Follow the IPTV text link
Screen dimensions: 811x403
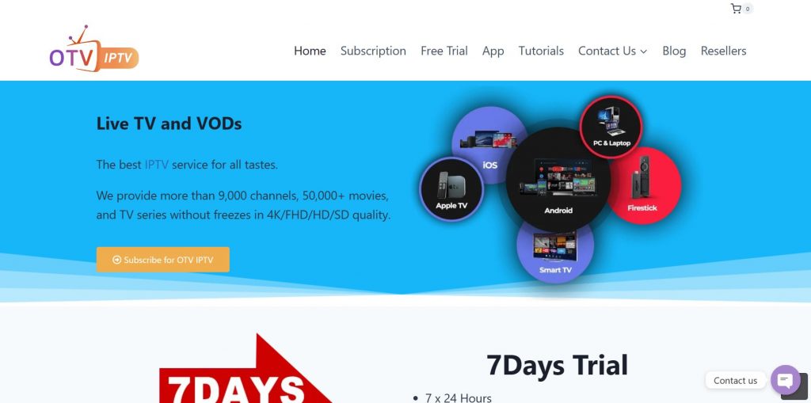tap(157, 165)
